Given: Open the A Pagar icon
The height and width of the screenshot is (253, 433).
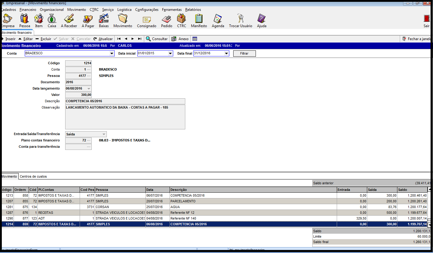Looking at the screenshot, I should click(88, 19).
